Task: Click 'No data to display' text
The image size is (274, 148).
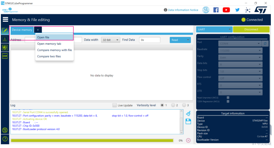Action: pyautogui.click(x=102, y=75)
